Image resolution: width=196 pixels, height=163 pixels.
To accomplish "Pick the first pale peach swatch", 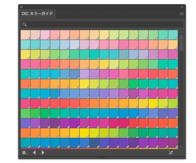I will [x=26, y=35].
